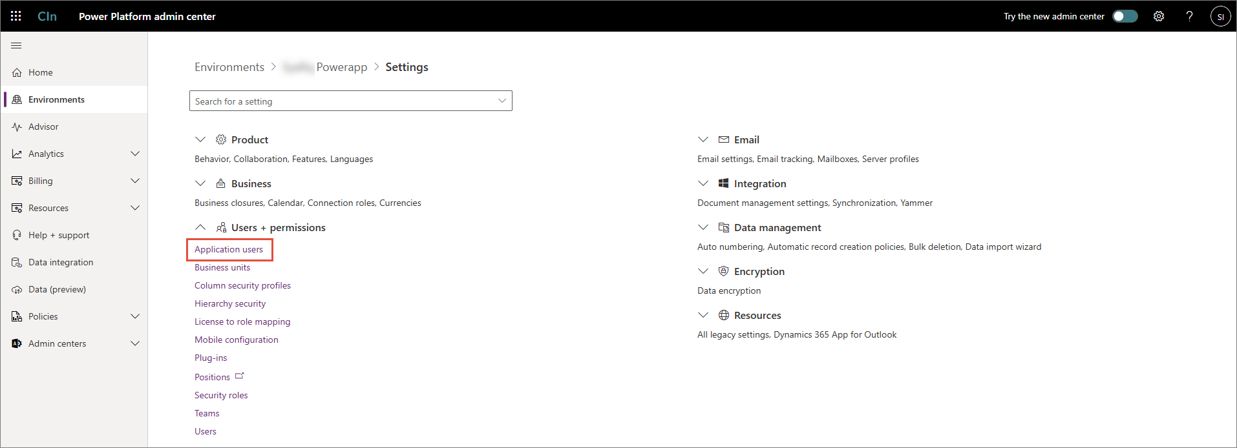This screenshot has height=448, width=1237.
Task: Expand the Billing sidebar chevron
Action: [135, 181]
